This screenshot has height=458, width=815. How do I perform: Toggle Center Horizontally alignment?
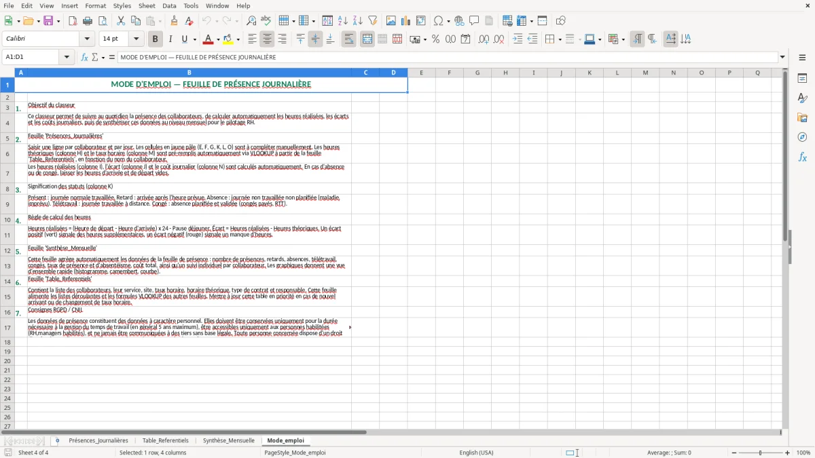(267, 39)
